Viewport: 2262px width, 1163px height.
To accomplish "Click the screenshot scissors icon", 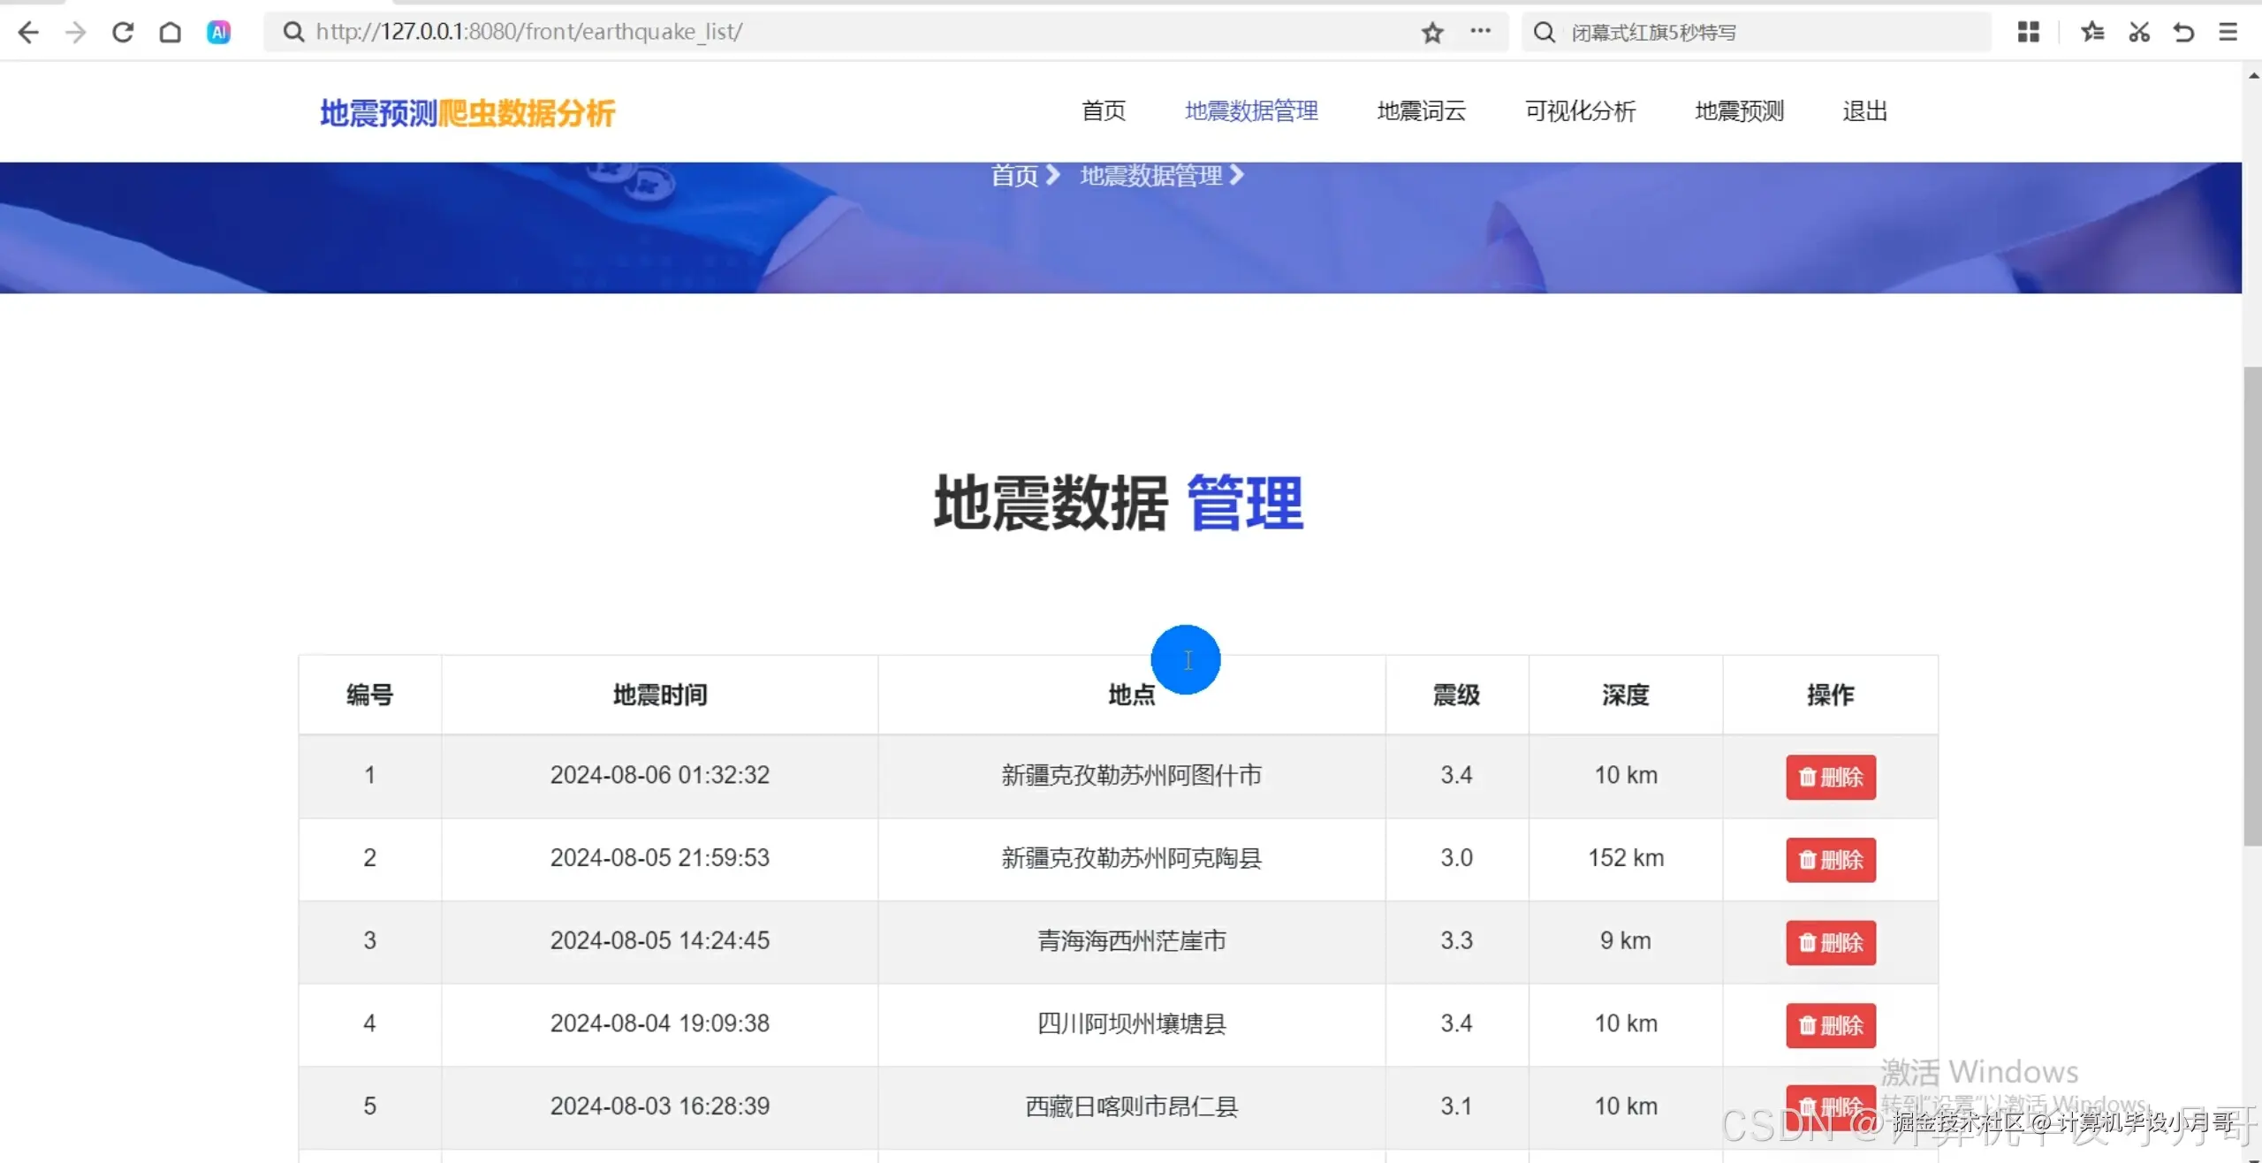I will coord(2138,32).
